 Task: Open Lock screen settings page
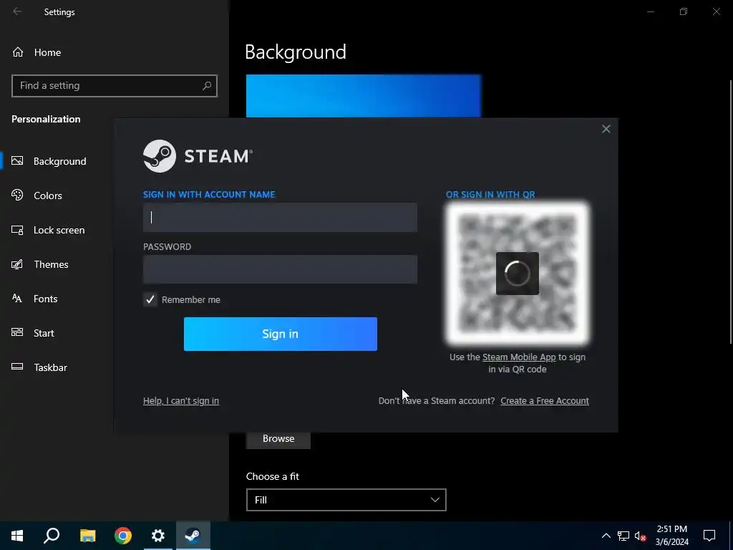click(x=59, y=230)
